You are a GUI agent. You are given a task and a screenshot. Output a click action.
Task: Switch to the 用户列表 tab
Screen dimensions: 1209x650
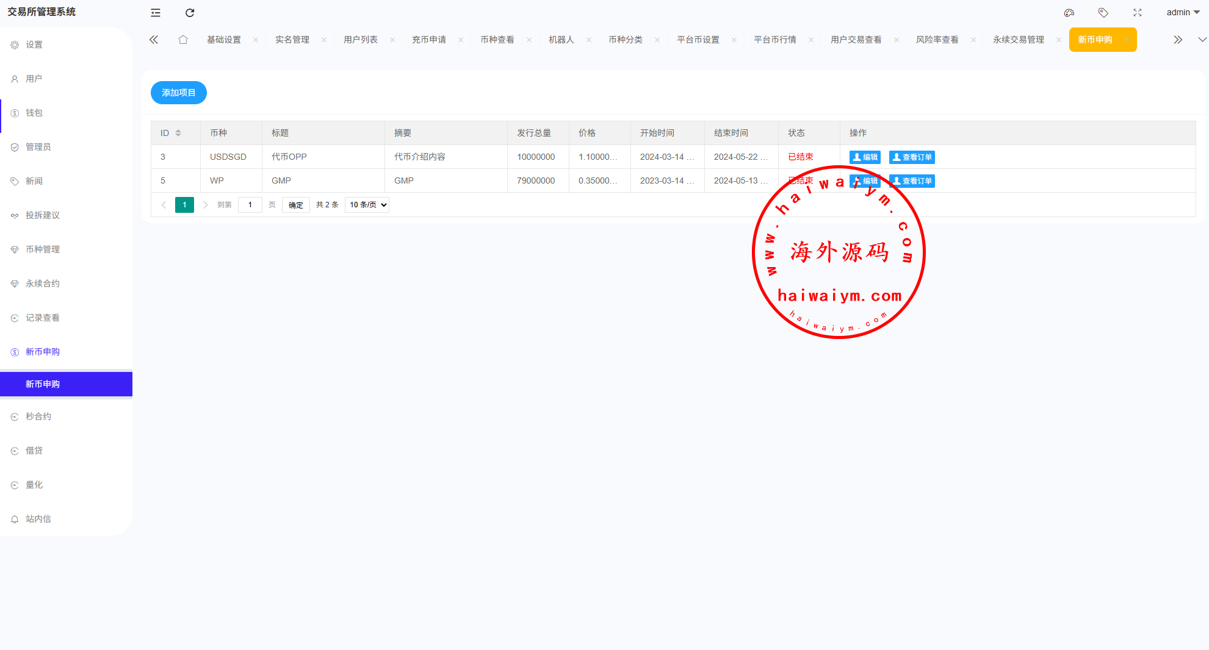pos(360,40)
